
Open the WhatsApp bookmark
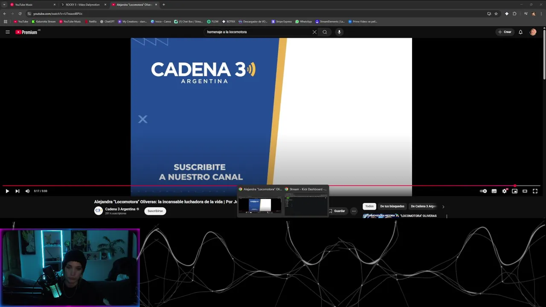(304, 21)
